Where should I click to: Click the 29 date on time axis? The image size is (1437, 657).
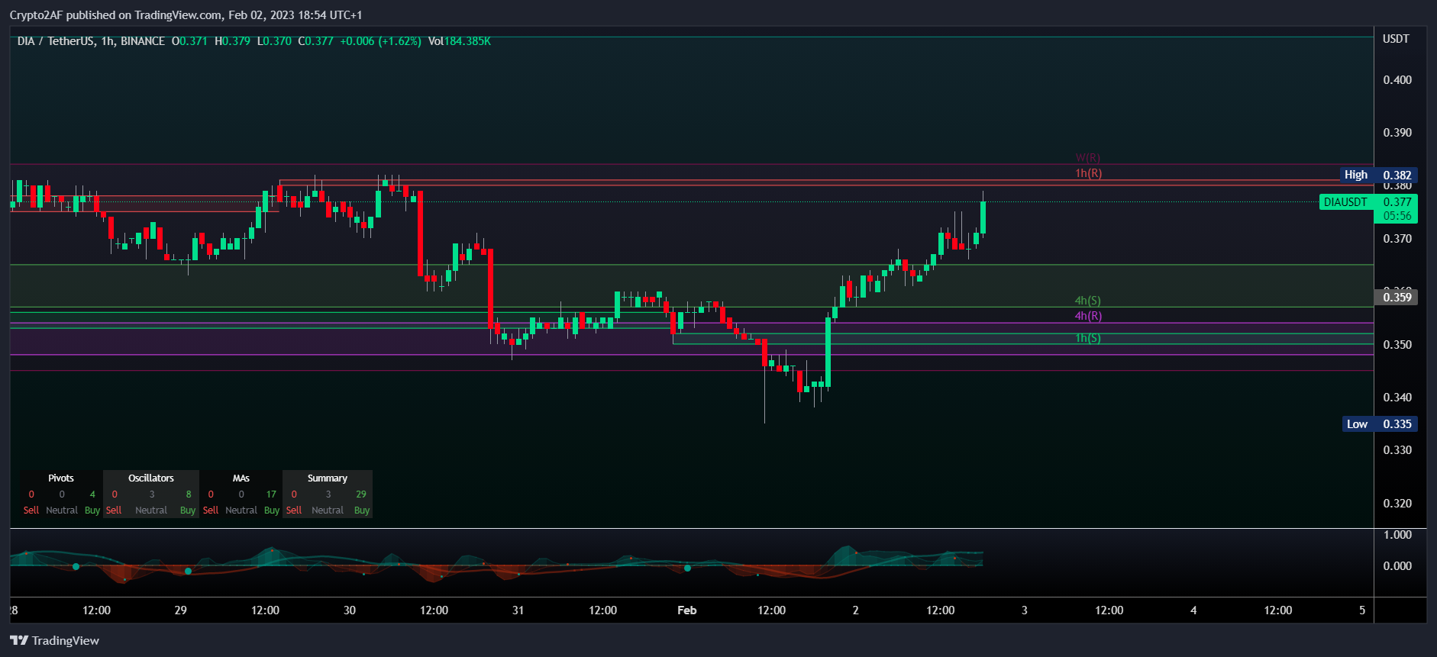(181, 610)
